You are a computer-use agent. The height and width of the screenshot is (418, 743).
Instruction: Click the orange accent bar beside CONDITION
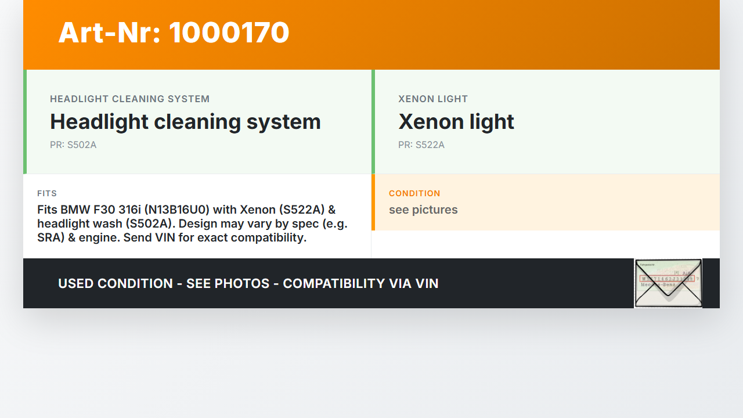[373, 202]
